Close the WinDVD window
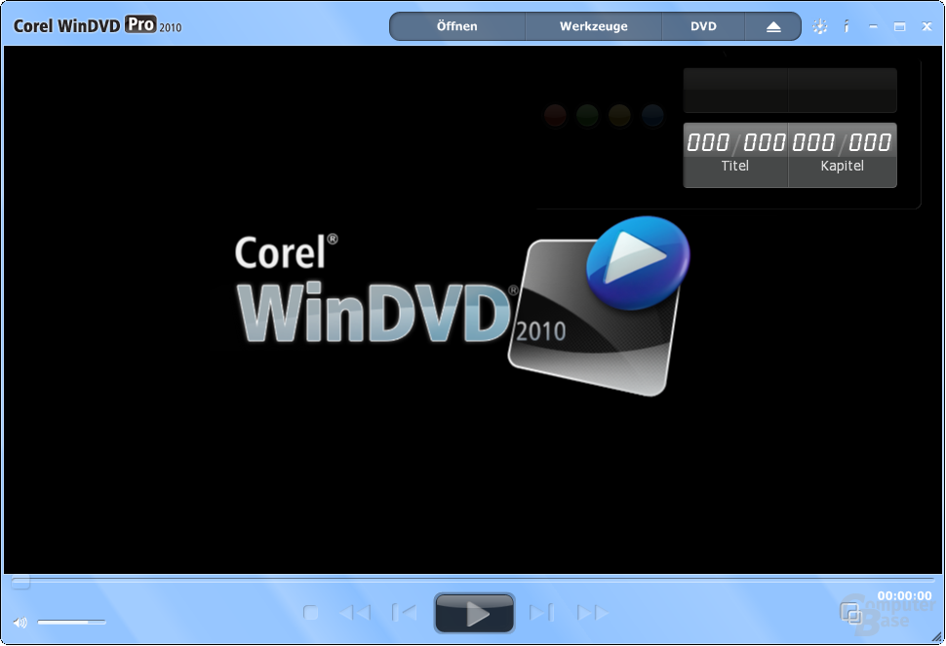This screenshot has width=946, height=646. (x=926, y=26)
